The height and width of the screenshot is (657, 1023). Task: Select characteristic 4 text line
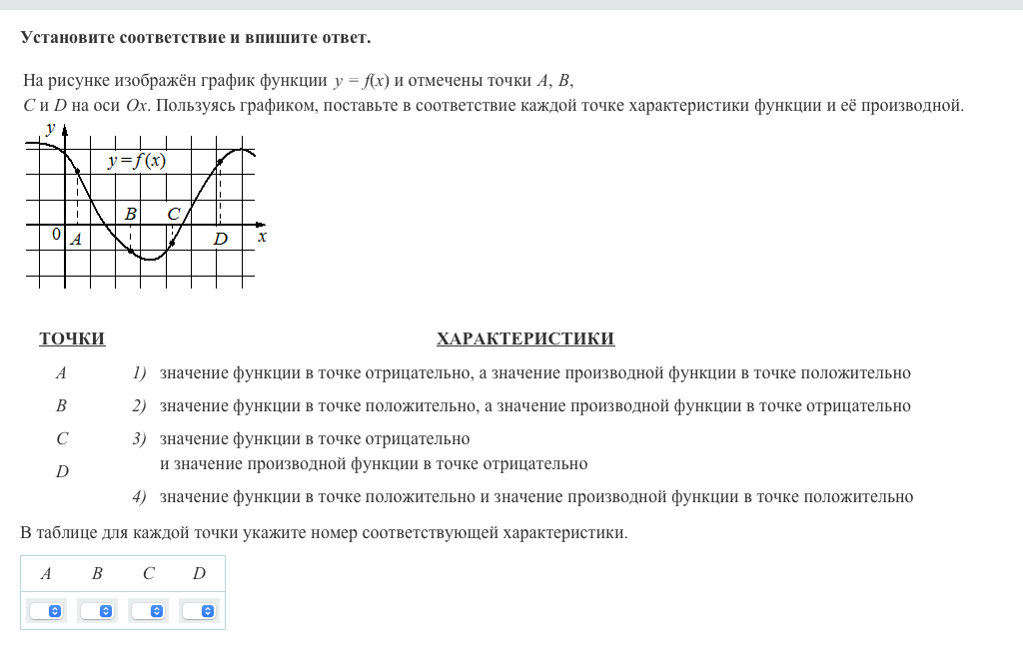tap(535, 496)
